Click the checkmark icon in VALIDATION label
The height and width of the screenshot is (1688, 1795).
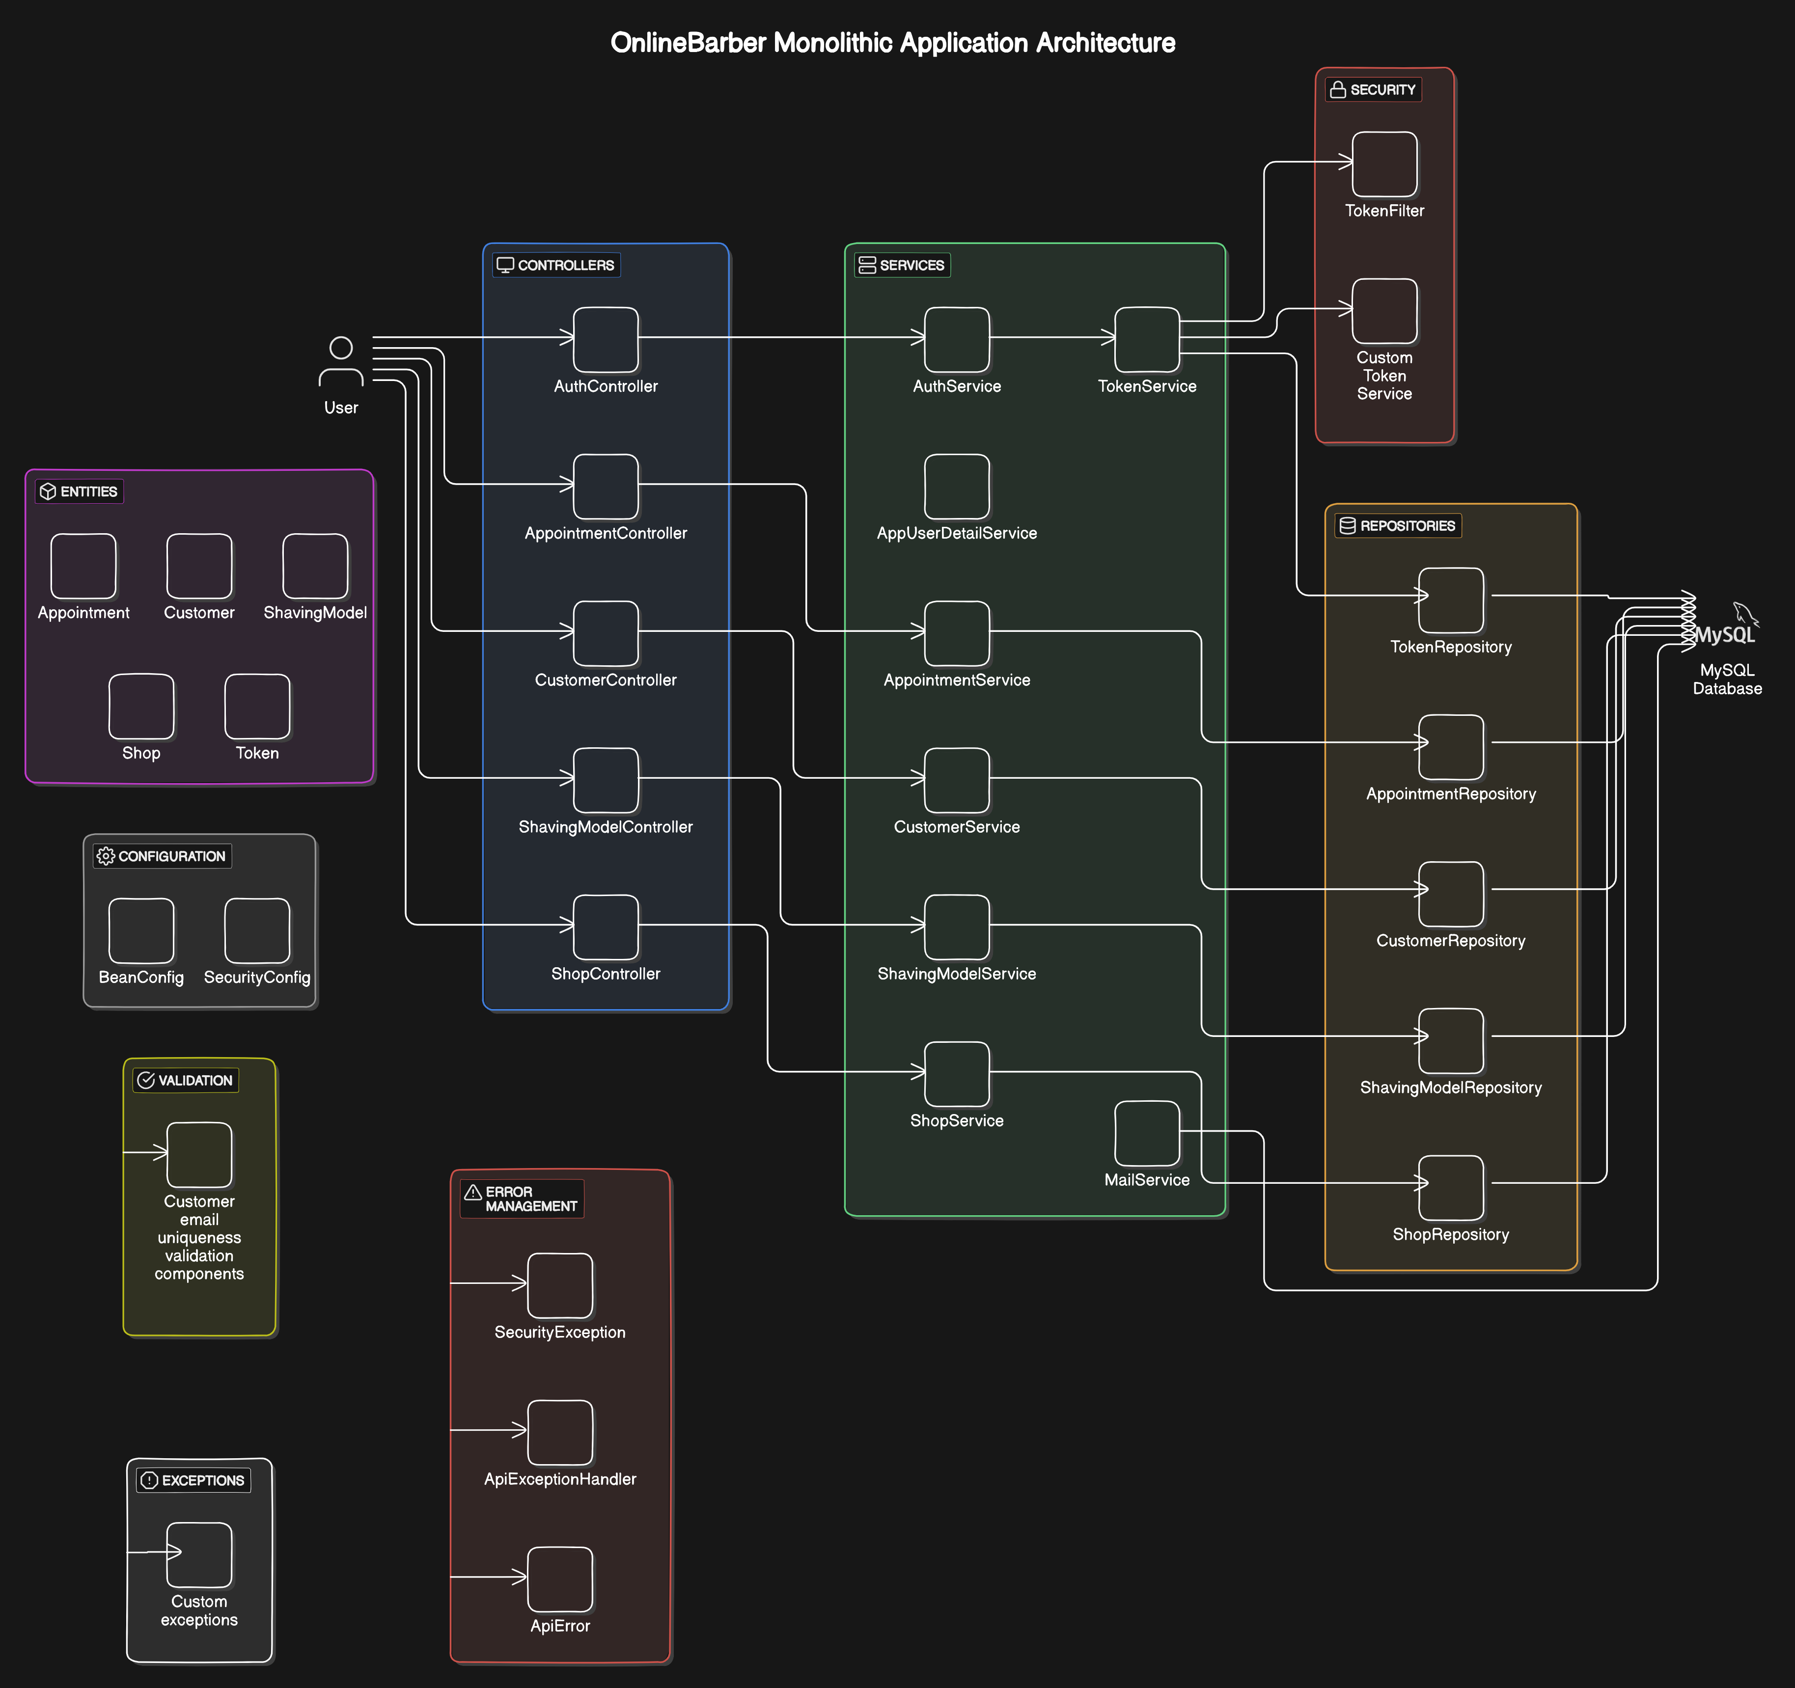[146, 1081]
